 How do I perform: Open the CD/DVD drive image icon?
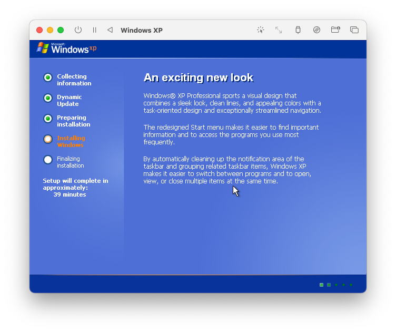(x=316, y=30)
